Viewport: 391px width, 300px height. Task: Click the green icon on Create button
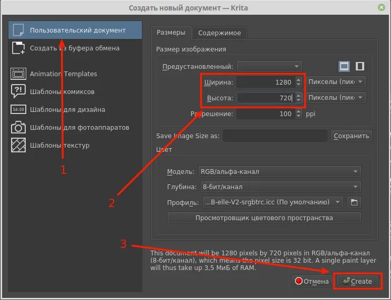(x=346, y=281)
